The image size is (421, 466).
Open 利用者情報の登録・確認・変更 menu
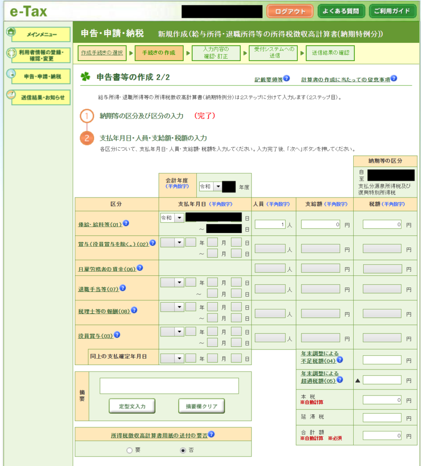[x=41, y=55]
